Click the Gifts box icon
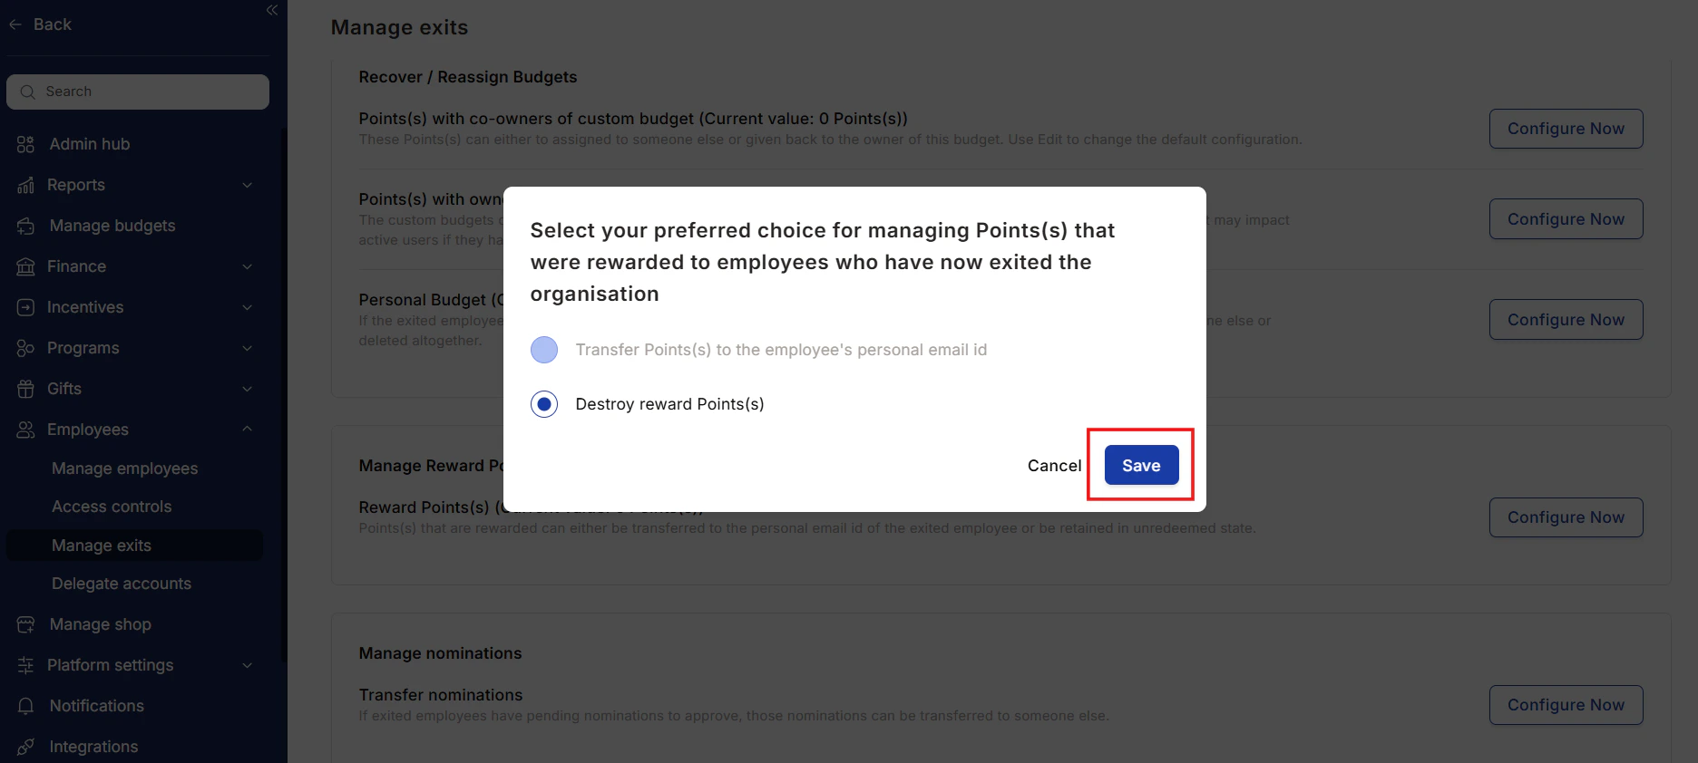The height and width of the screenshot is (763, 1698). click(25, 389)
